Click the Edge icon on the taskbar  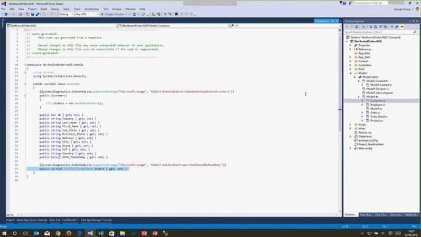pyautogui.click(x=80, y=233)
